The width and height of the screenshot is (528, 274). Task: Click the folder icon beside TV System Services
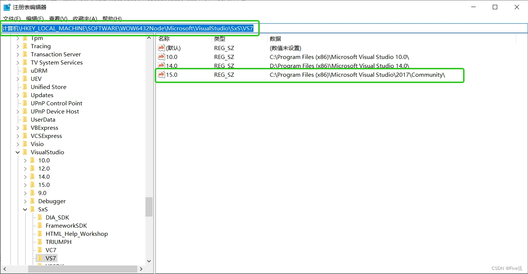tap(25, 63)
